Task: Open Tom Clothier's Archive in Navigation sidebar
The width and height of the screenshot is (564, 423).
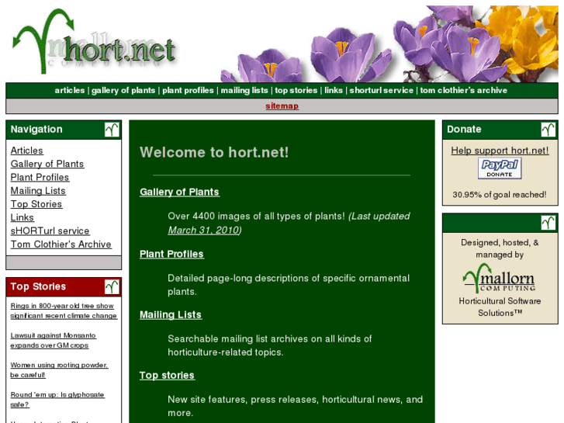Action: coord(61,244)
